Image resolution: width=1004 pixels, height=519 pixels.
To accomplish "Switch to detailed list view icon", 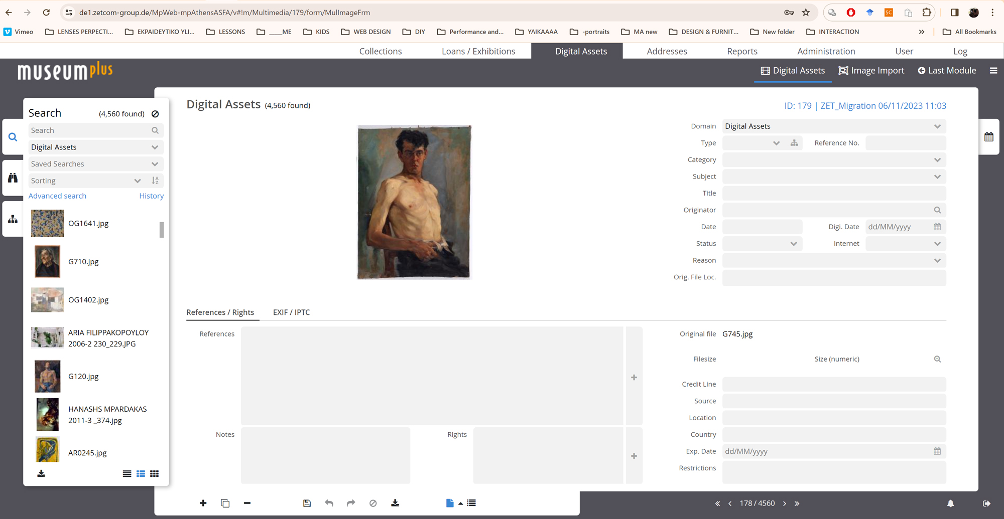I will tap(141, 473).
